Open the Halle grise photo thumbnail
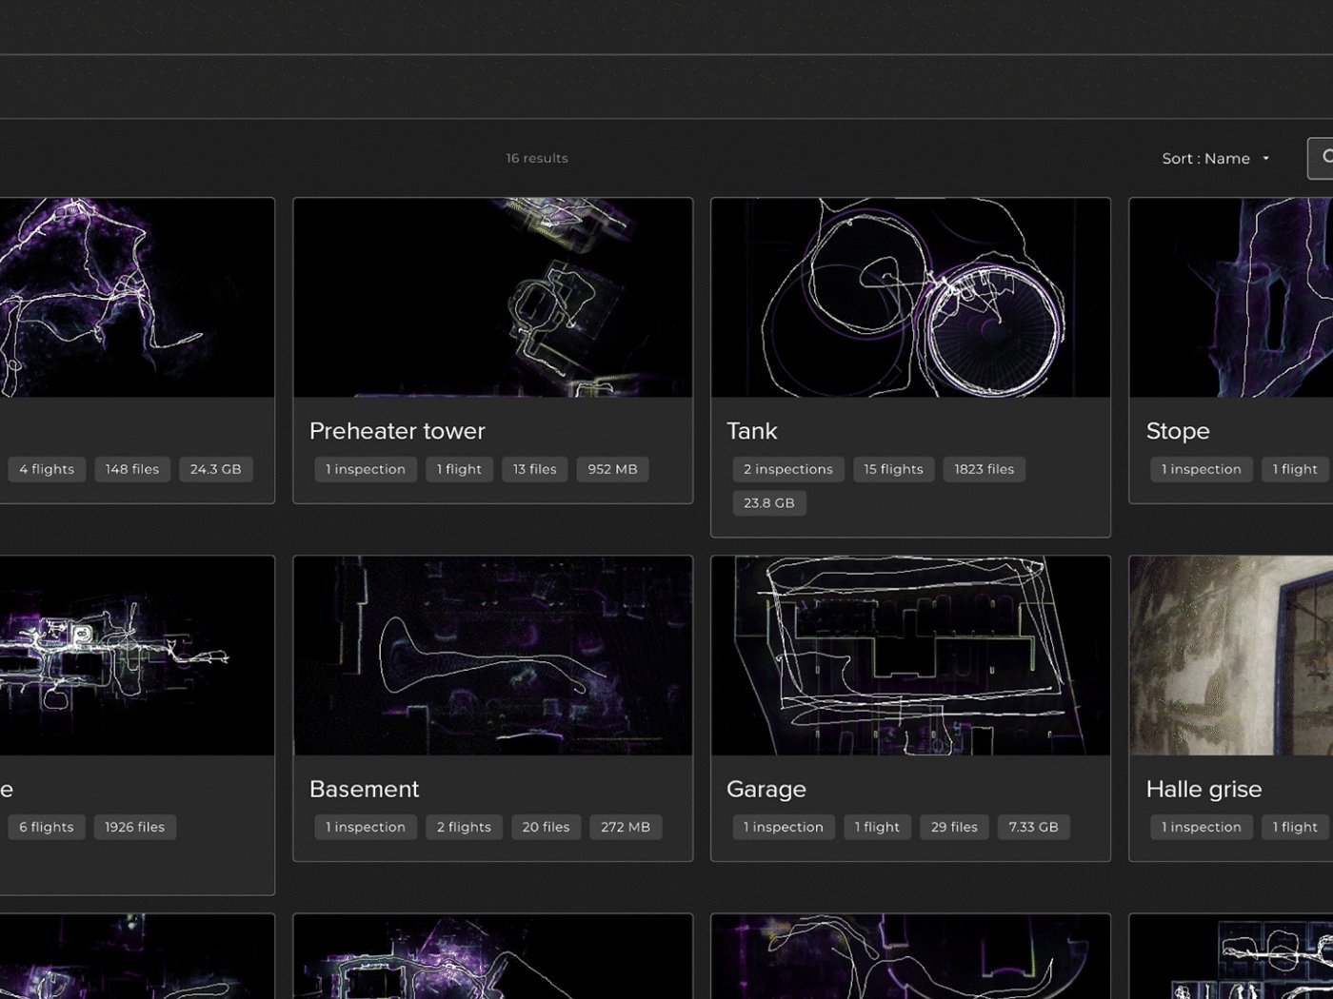Viewport: 1333px width, 999px height. (x=1230, y=656)
